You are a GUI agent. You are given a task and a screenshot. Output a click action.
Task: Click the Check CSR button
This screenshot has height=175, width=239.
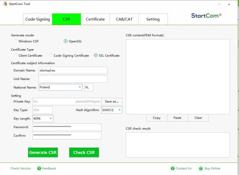click(x=84, y=152)
